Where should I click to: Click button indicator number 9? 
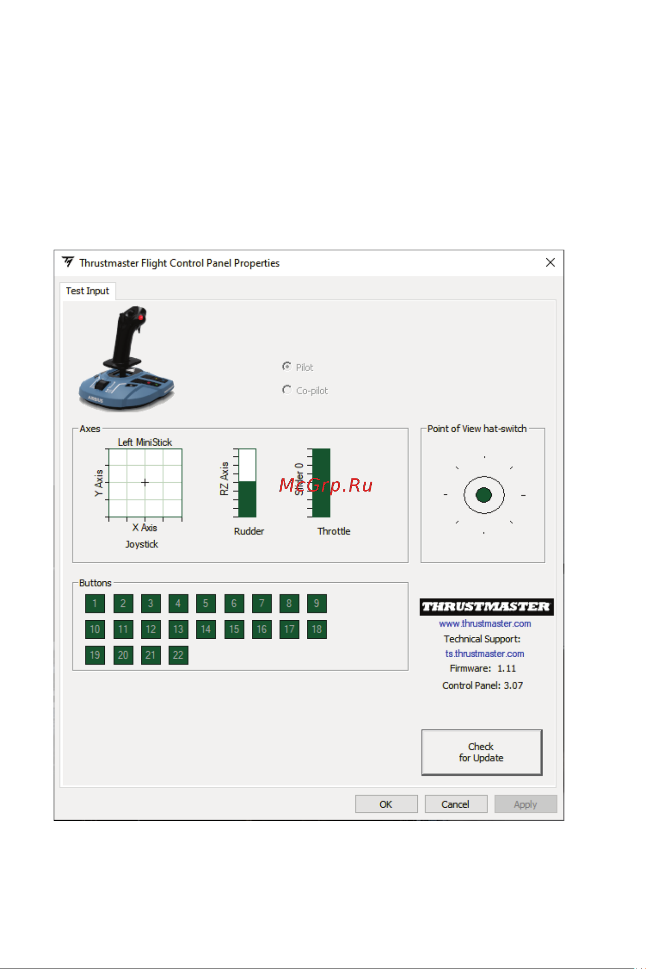click(x=316, y=604)
